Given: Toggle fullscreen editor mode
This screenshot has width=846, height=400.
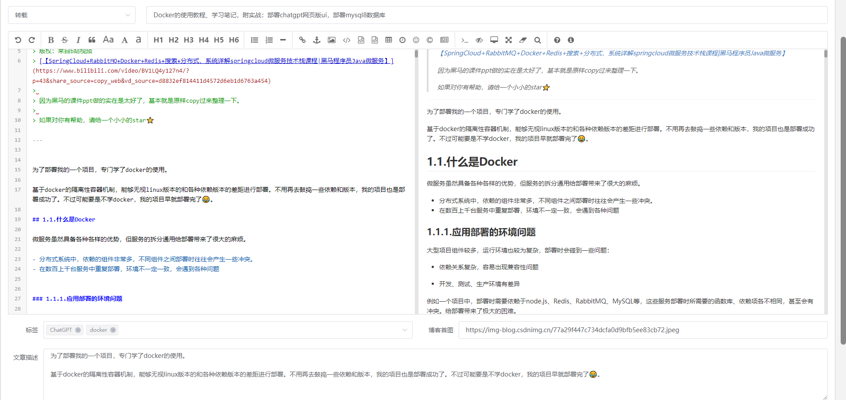Looking at the screenshot, I should point(508,40).
